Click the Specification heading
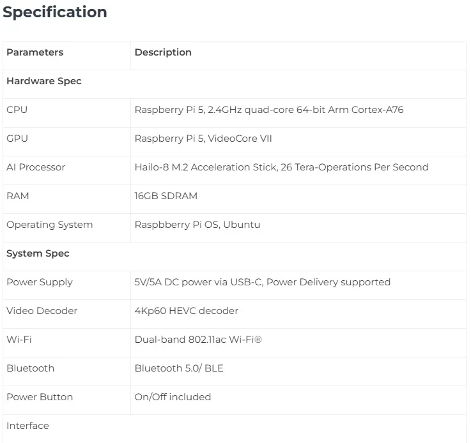Image resolution: width=471 pixels, height=443 pixels. coord(55,12)
